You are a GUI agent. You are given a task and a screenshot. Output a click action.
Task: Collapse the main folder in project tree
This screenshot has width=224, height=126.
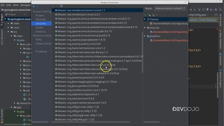pos(12,36)
